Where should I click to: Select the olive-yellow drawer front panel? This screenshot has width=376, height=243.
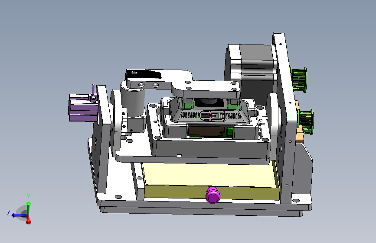(x=211, y=192)
